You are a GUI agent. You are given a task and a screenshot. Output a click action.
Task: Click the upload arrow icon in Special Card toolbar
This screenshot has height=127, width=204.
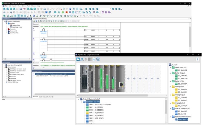(82, 59)
